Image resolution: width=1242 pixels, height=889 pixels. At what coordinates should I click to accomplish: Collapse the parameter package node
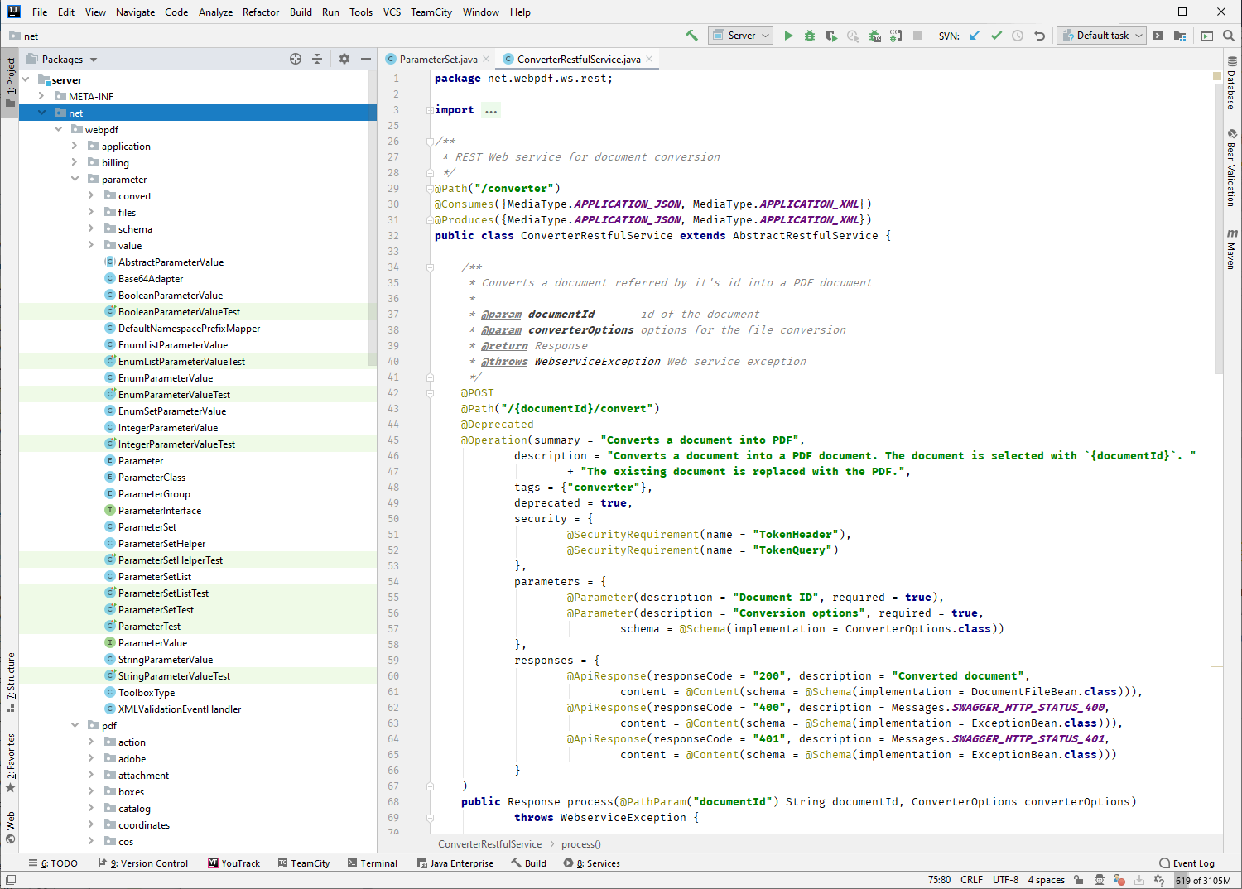pyautogui.click(x=75, y=179)
